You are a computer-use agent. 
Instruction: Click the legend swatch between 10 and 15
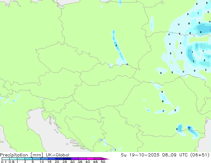click(44, 159)
